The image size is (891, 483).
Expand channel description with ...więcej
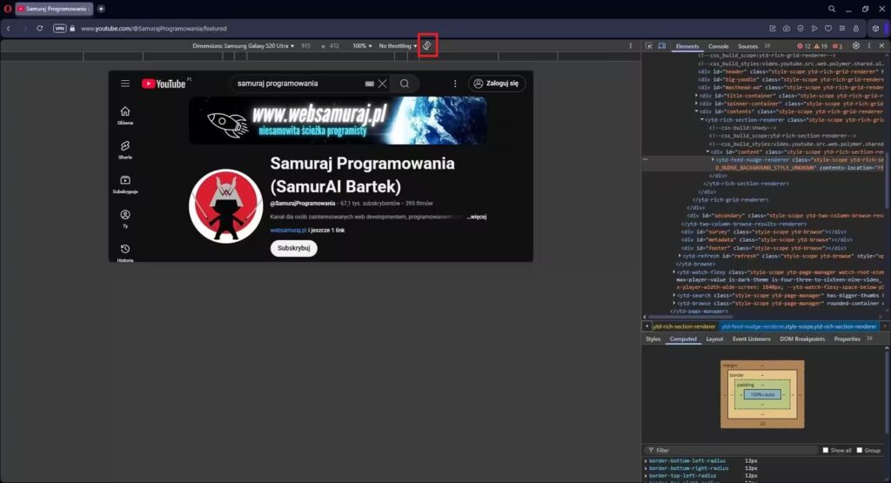(x=477, y=217)
